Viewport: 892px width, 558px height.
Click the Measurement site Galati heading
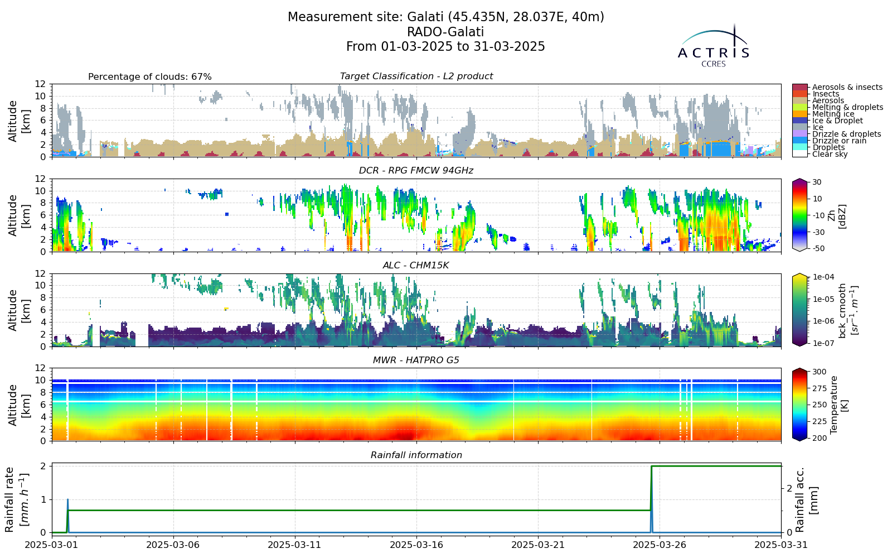point(446,17)
